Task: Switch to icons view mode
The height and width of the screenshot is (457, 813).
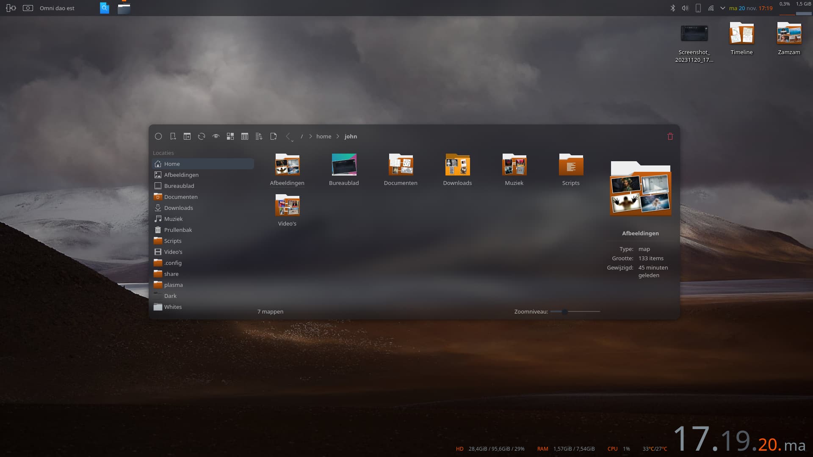Action: point(230,136)
